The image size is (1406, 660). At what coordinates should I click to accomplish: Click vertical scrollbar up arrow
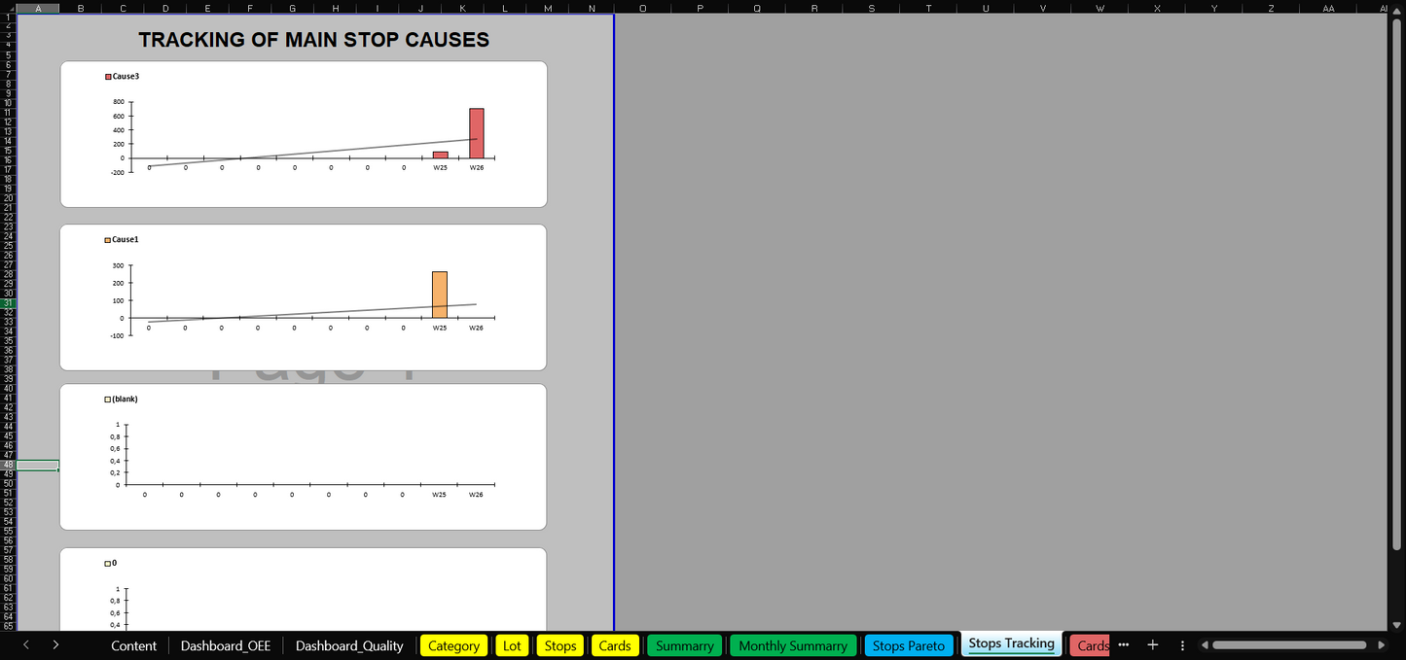pyautogui.click(x=1397, y=19)
